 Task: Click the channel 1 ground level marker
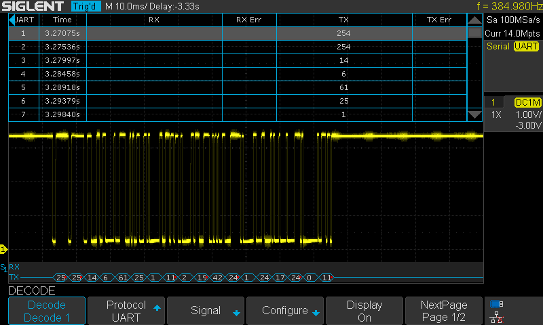(x=3, y=250)
